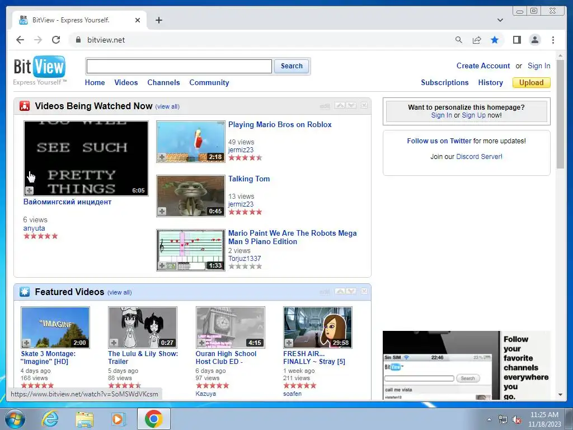Close the Videos Being Watched Now module
This screenshot has height=430, width=573.
(x=364, y=105)
